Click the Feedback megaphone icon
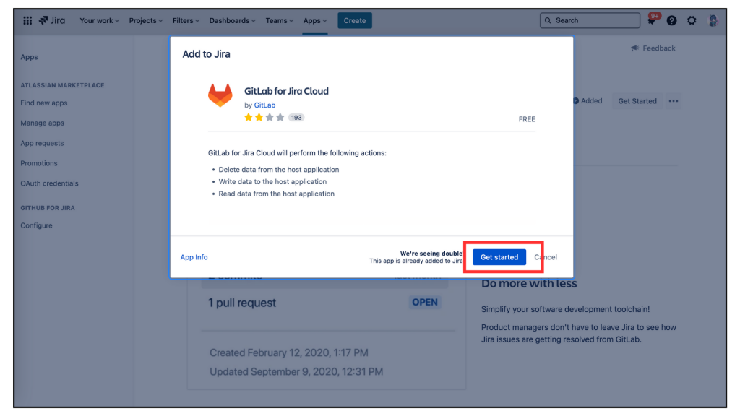Screen dimensions: 740x416 [x=634, y=48]
